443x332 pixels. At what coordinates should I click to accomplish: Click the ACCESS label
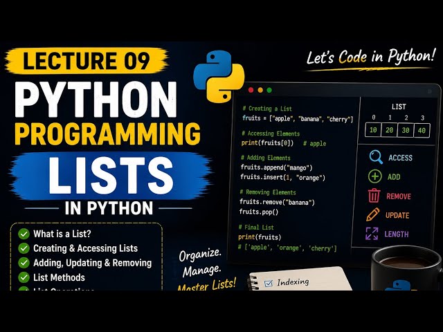pos(400,158)
